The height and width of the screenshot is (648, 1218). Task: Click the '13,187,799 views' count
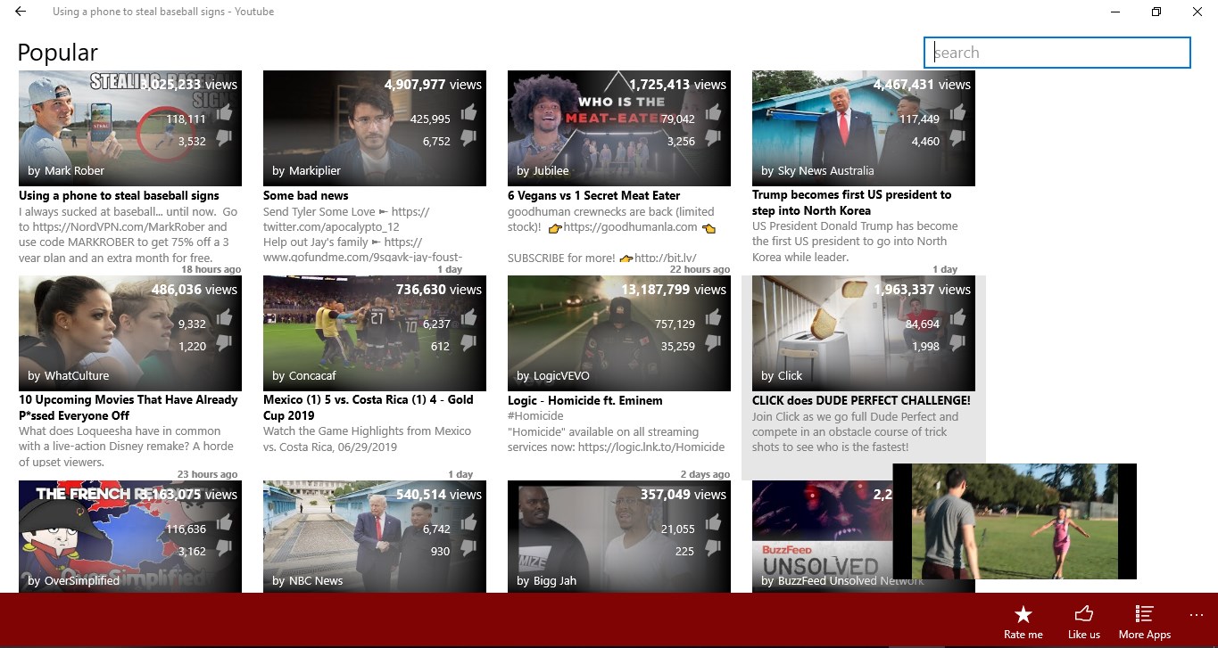(x=674, y=290)
